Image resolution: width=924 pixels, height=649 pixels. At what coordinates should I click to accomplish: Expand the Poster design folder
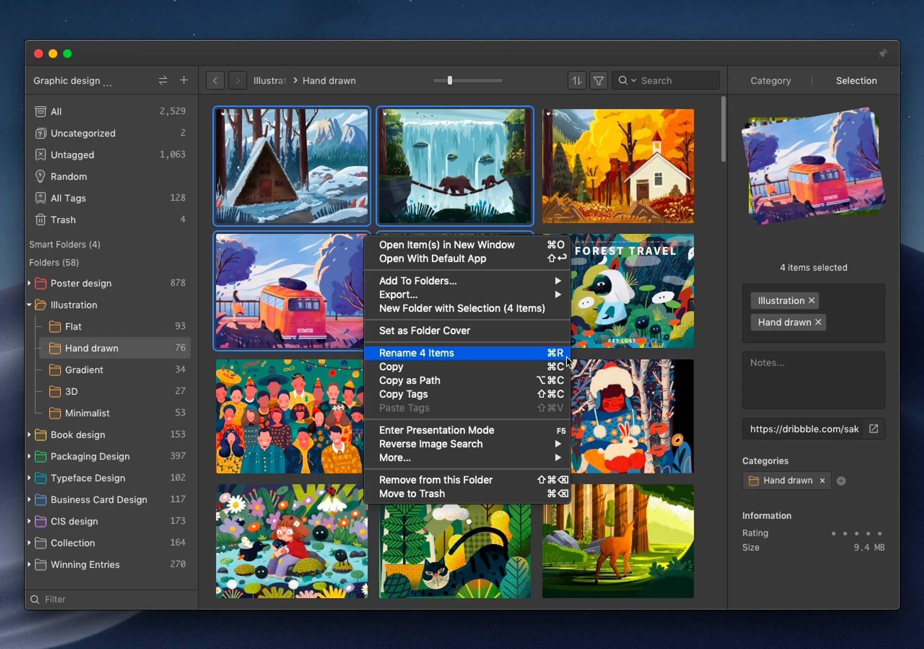tap(29, 283)
